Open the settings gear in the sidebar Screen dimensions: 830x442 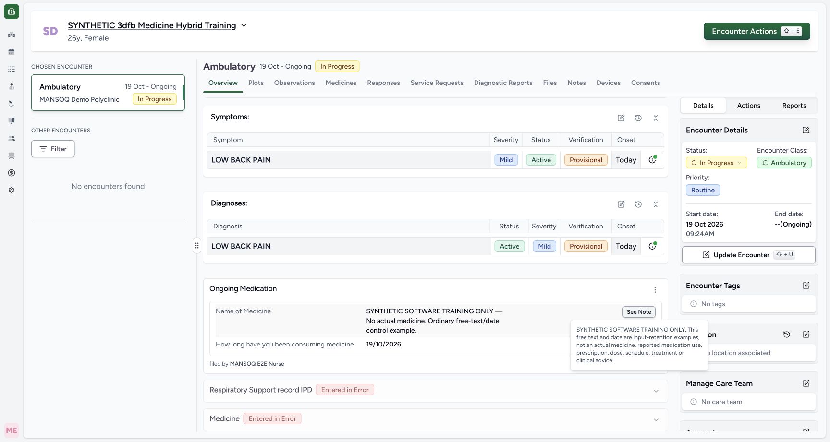coord(12,190)
